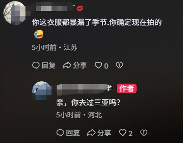Viewport: 183px width, 143px height.
Task: Tap the first commenter's blurred username
Action: [x=51, y=8]
